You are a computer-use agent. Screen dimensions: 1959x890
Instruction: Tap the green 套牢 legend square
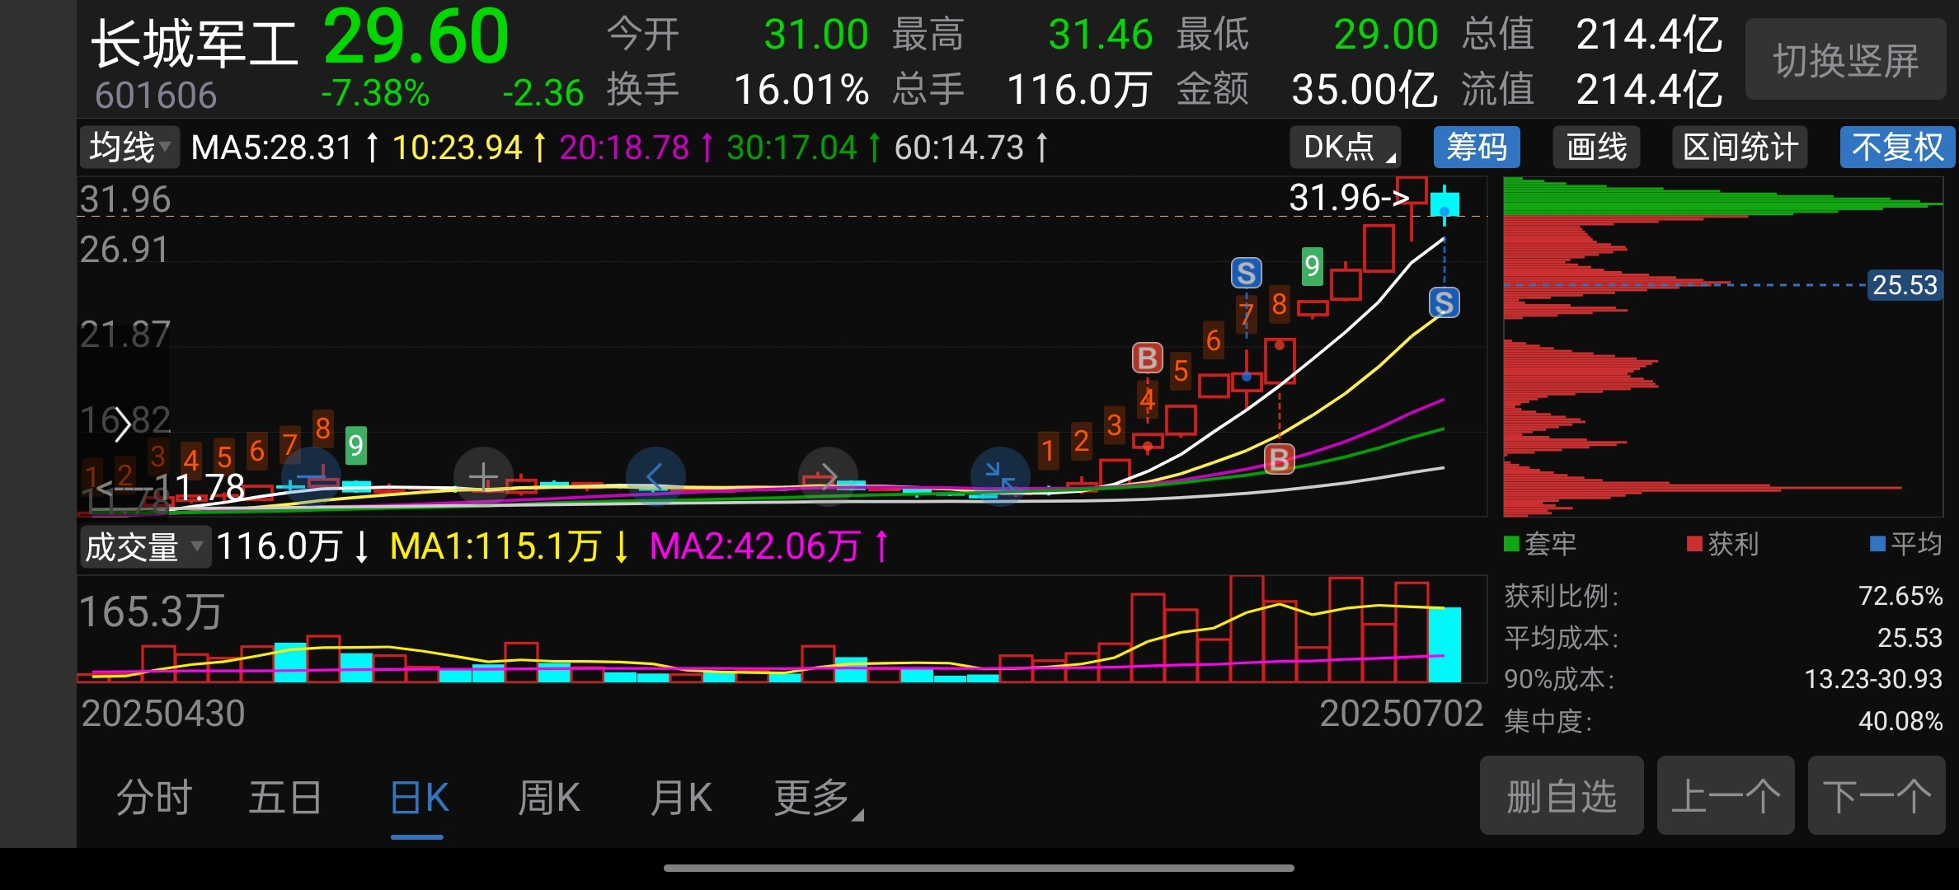tap(1511, 544)
